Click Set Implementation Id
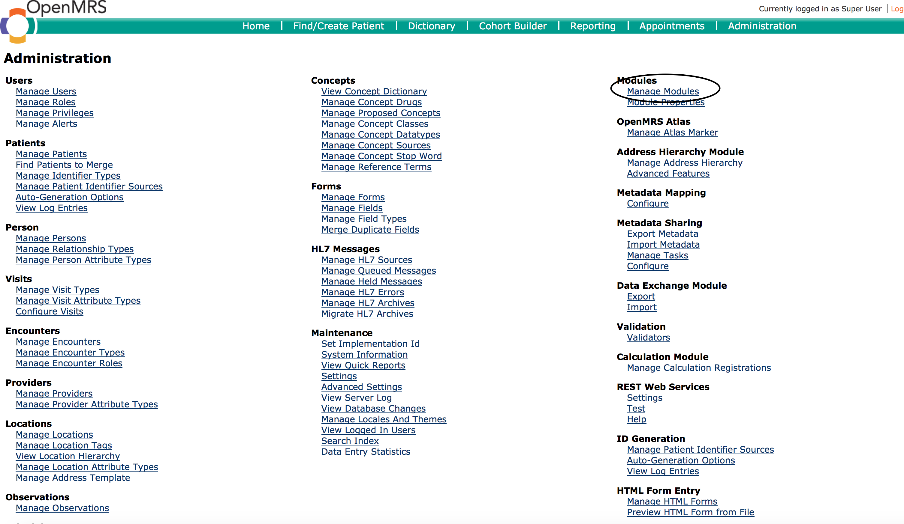The width and height of the screenshot is (904, 524). tap(370, 344)
